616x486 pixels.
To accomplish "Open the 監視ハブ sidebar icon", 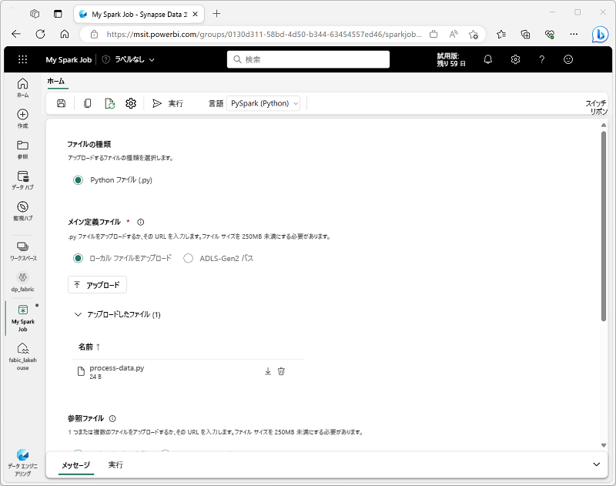I will pyautogui.click(x=21, y=206).
